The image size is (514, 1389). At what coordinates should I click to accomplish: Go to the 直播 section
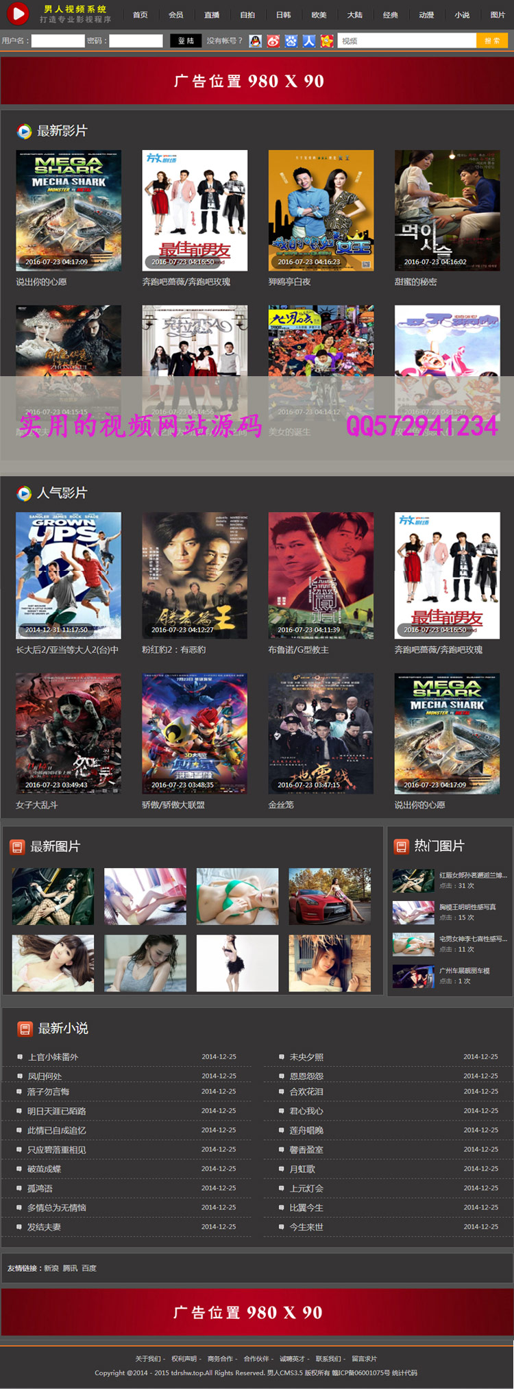pos(212,14)
